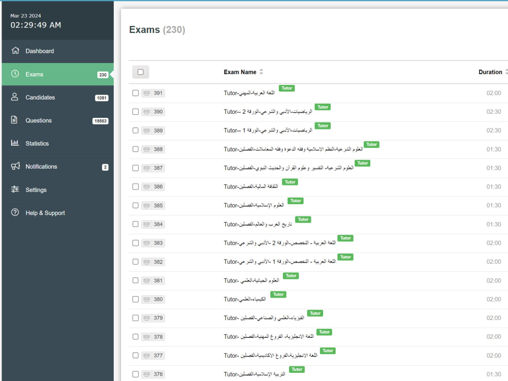Open the exam name link in row 386
Screen dimensions: 508x381
pos(251,186)
